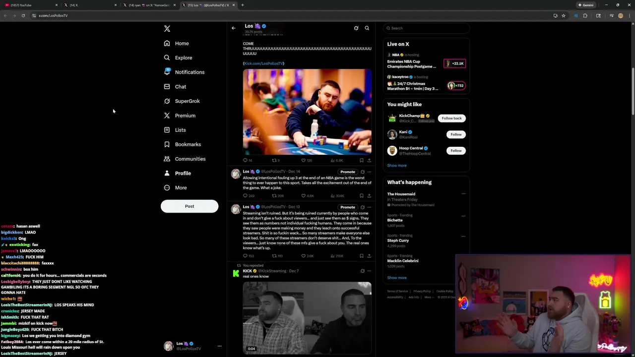The image size is (635, 357).
Task: Reload the page in browser
Action: coord(23,15)
